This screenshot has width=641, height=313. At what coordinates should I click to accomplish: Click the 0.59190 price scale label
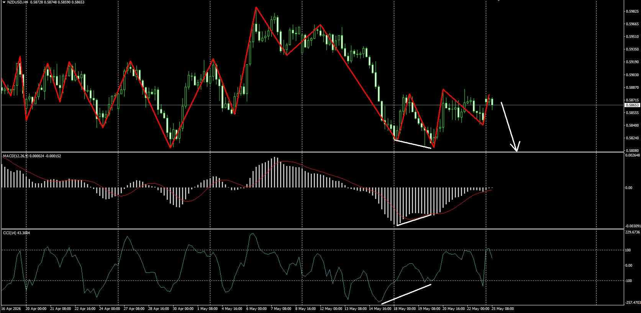(632, 62)
